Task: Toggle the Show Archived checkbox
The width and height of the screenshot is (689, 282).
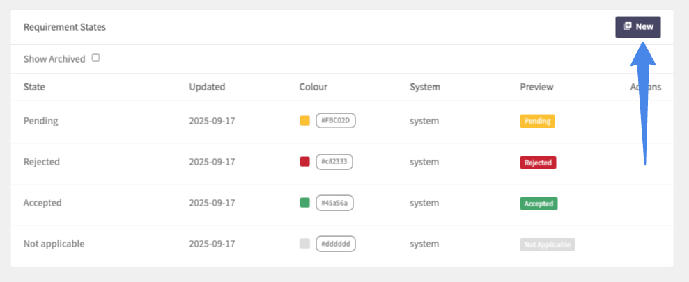Action: coord(96,58)
